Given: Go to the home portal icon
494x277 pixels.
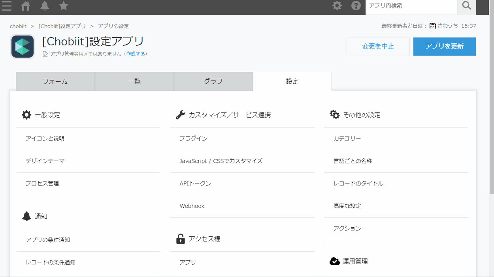Looking at the screenshot, I should [x=26, y=6].
